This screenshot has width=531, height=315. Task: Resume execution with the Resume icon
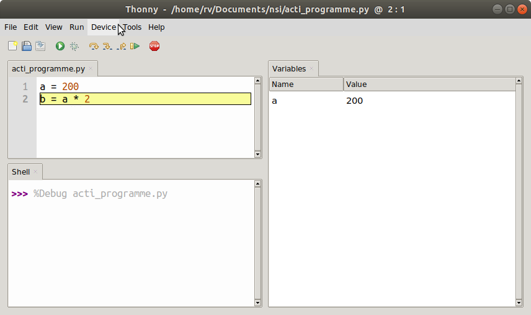(x=135, y=46)
